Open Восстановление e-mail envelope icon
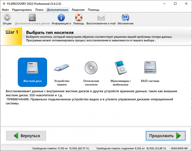This screenshot has height=151, width=192. [x=101, y=18]
